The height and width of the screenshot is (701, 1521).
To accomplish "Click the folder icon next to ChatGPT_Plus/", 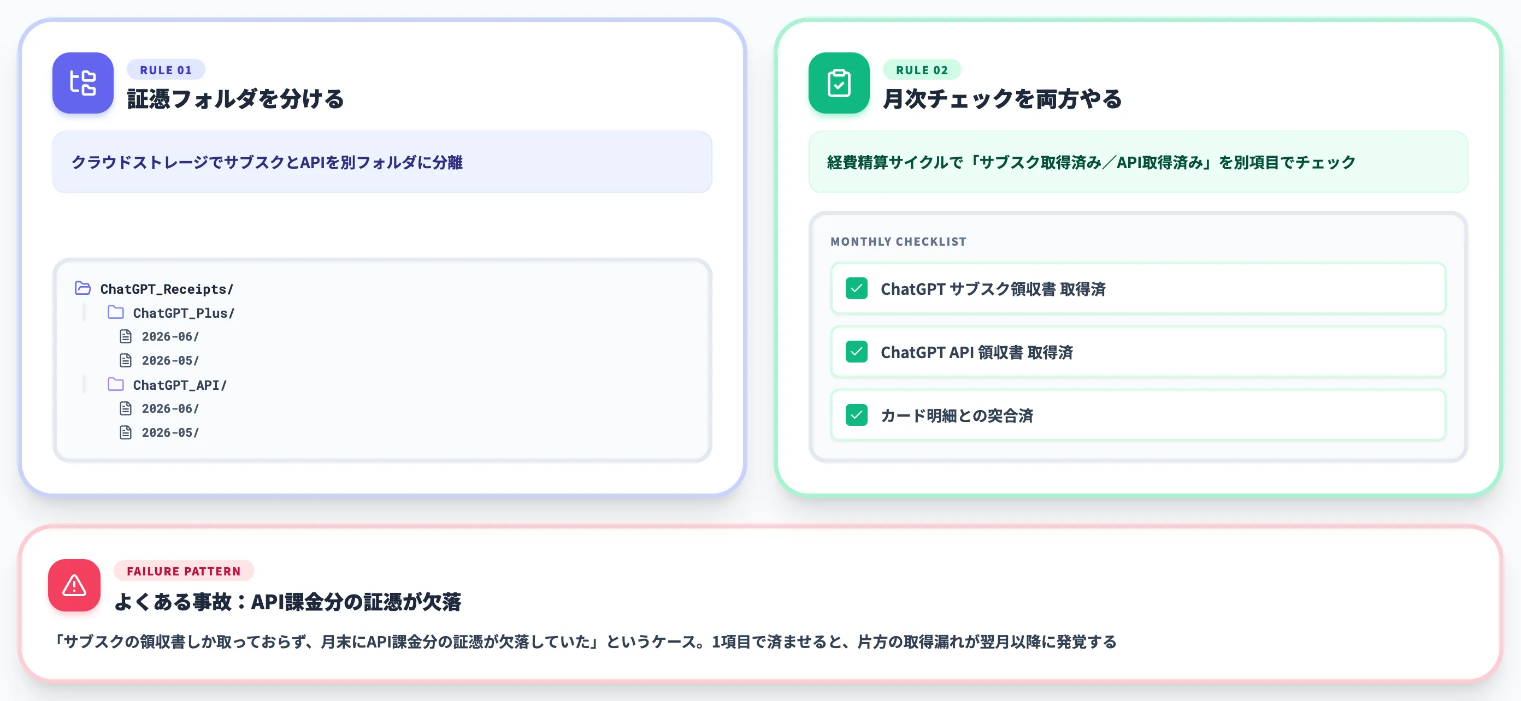I will [x=116, y=312].
